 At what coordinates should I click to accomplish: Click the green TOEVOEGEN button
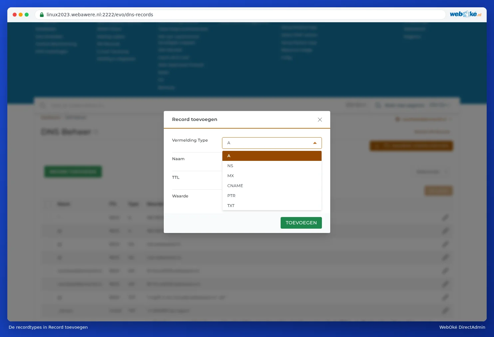(301, 223)
